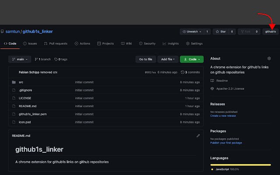This screenshot has height=175, width=280.
Task: Open the green Code download dropdown
Action: [192, 59]
